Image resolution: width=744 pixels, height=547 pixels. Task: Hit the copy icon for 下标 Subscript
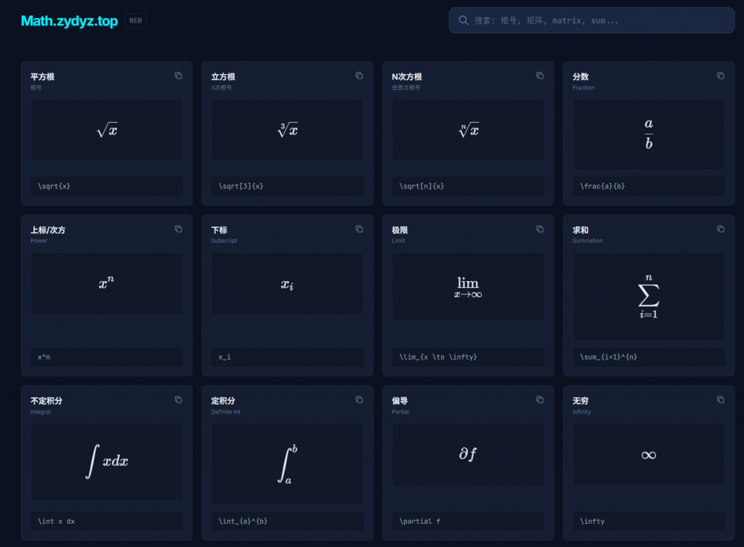point(359,229)
